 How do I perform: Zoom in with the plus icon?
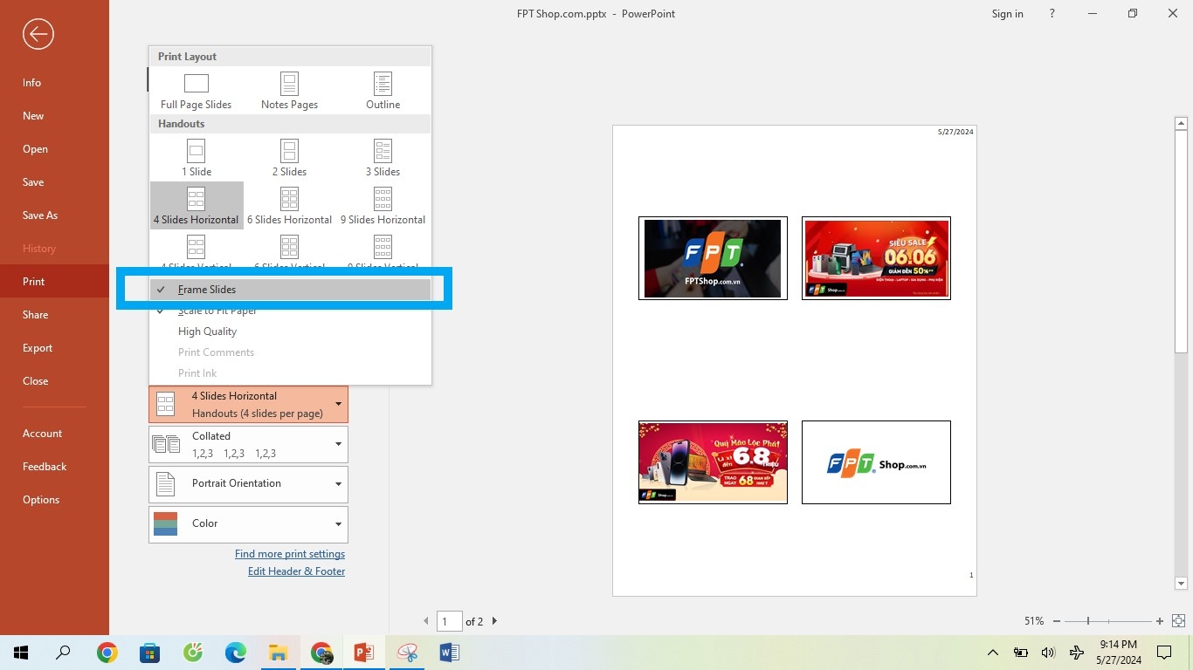tap(1160, 621)
